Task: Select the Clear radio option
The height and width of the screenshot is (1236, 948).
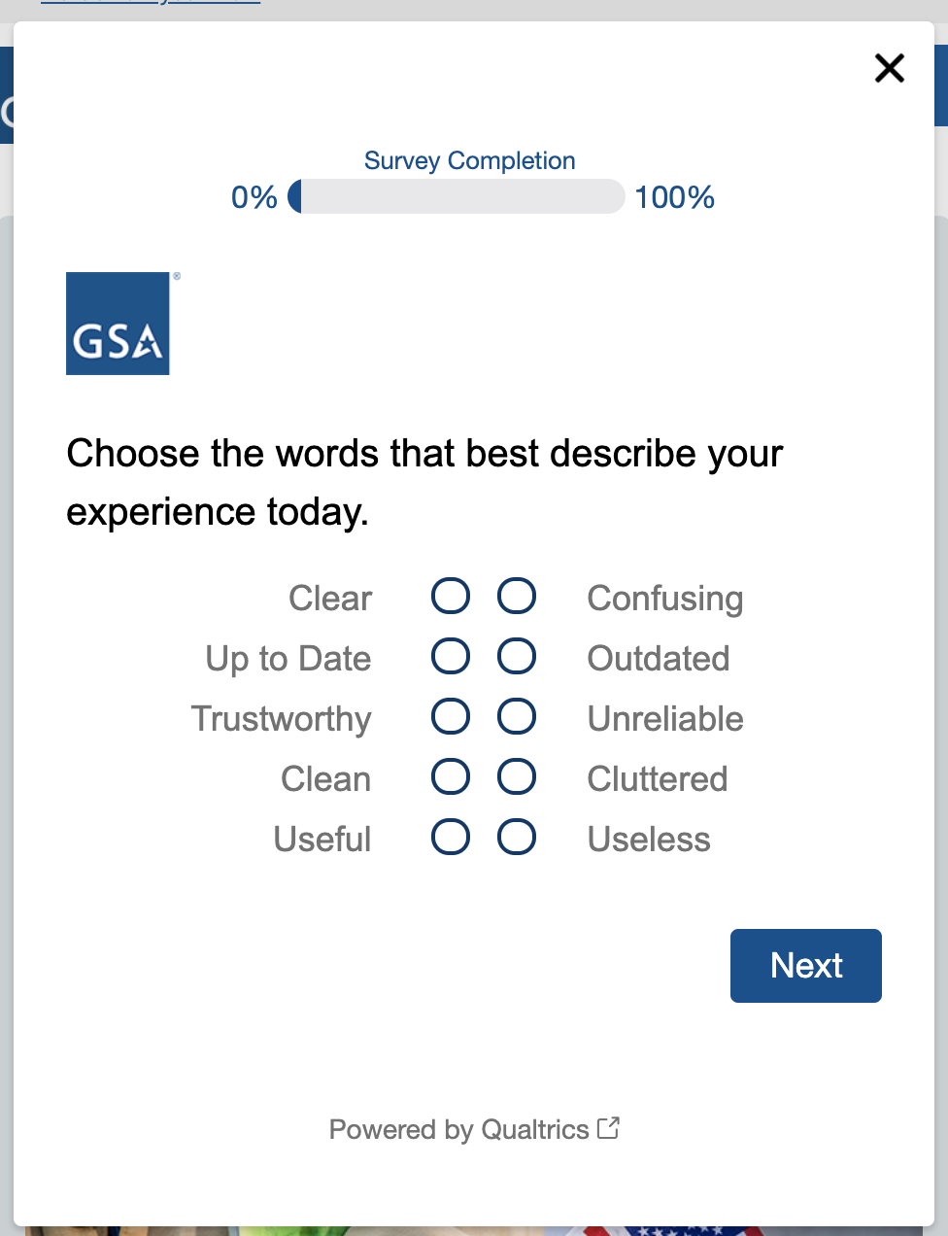Action: tap(451, 596)
